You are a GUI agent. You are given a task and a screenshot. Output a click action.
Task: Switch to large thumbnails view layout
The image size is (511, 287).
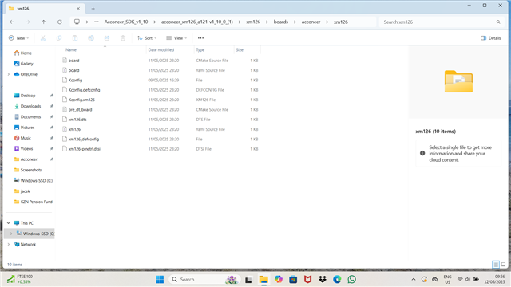pyautogui.click(x=503, y=265)
